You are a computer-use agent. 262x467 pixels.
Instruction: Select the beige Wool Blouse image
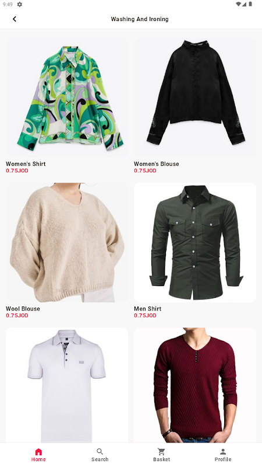(x=67, y=242)
